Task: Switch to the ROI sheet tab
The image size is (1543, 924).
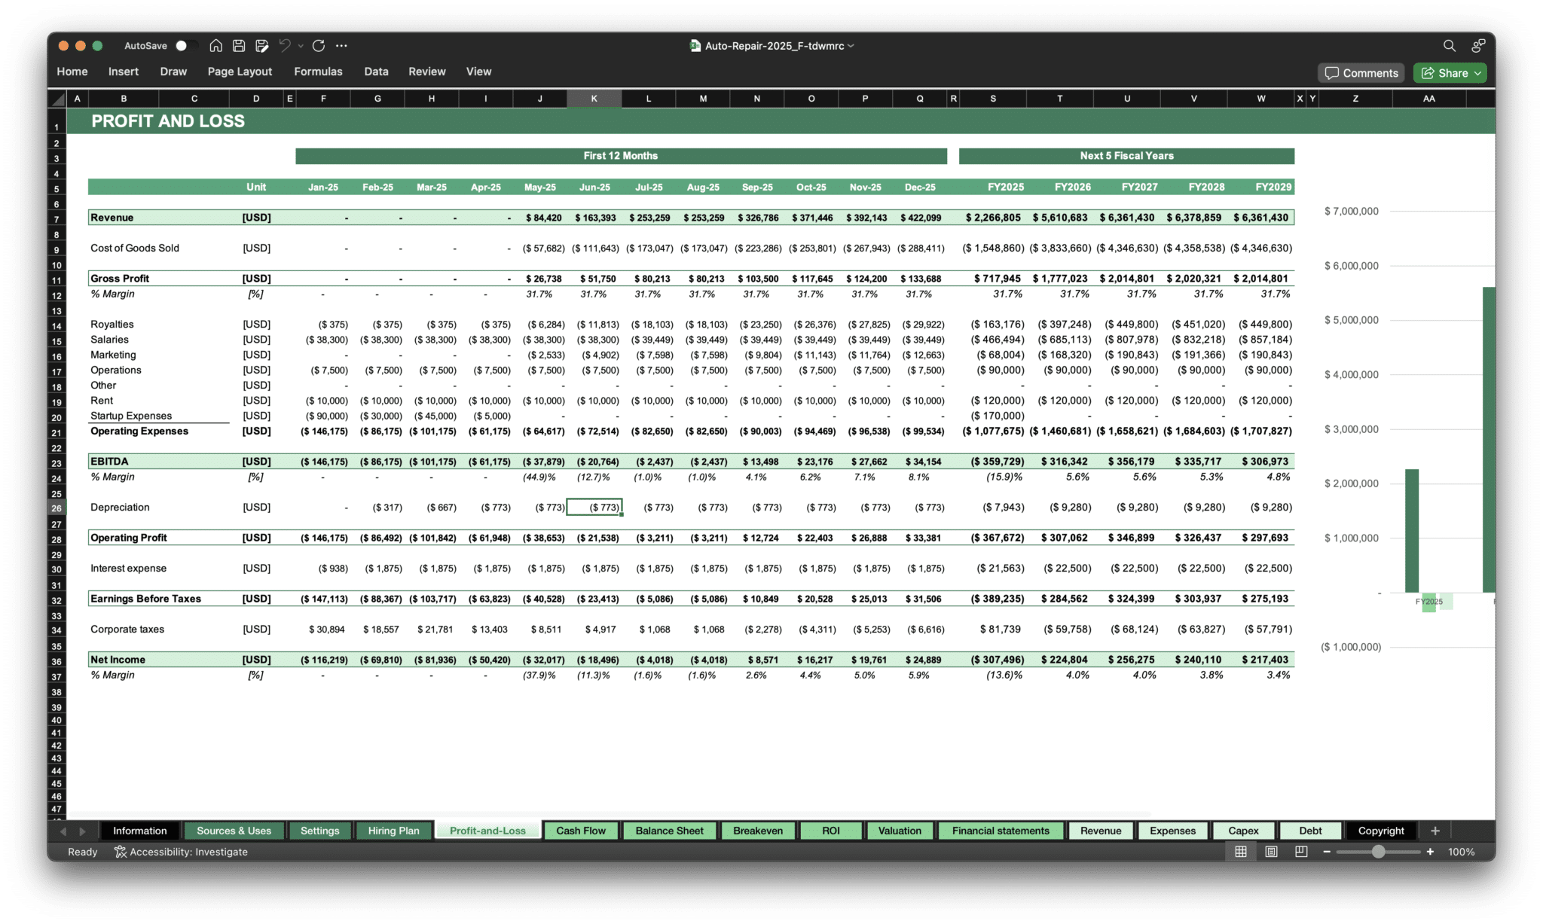Action: pyautogui.click(x=831, y=831)
